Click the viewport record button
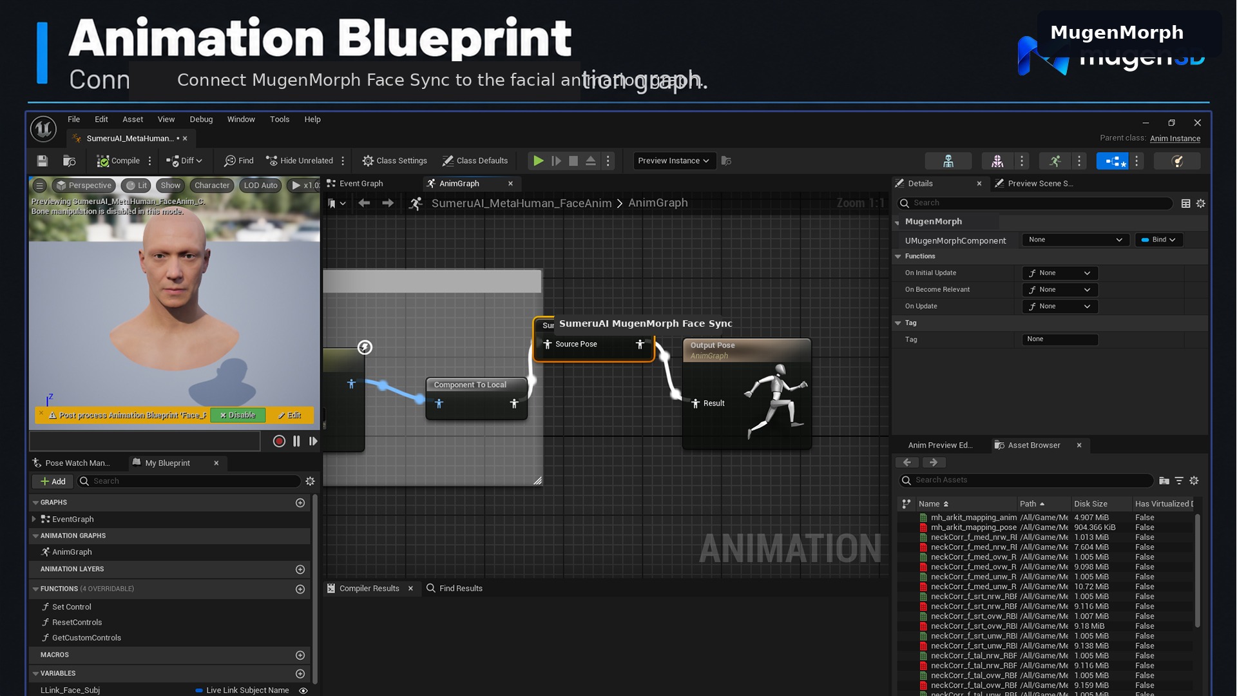This screenshot has height=696, width=1237. 279,441
